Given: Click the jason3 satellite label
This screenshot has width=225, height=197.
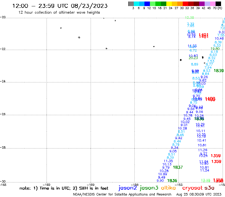Looking at the screenshot, I should click(149, 188).
